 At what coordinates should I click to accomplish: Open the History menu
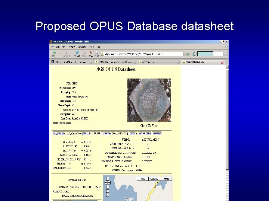[72, 47]
